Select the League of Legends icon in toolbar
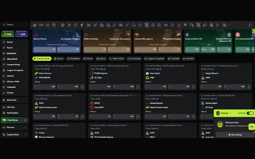This screenshot has height=159, width=255. (x=159, y=25)
